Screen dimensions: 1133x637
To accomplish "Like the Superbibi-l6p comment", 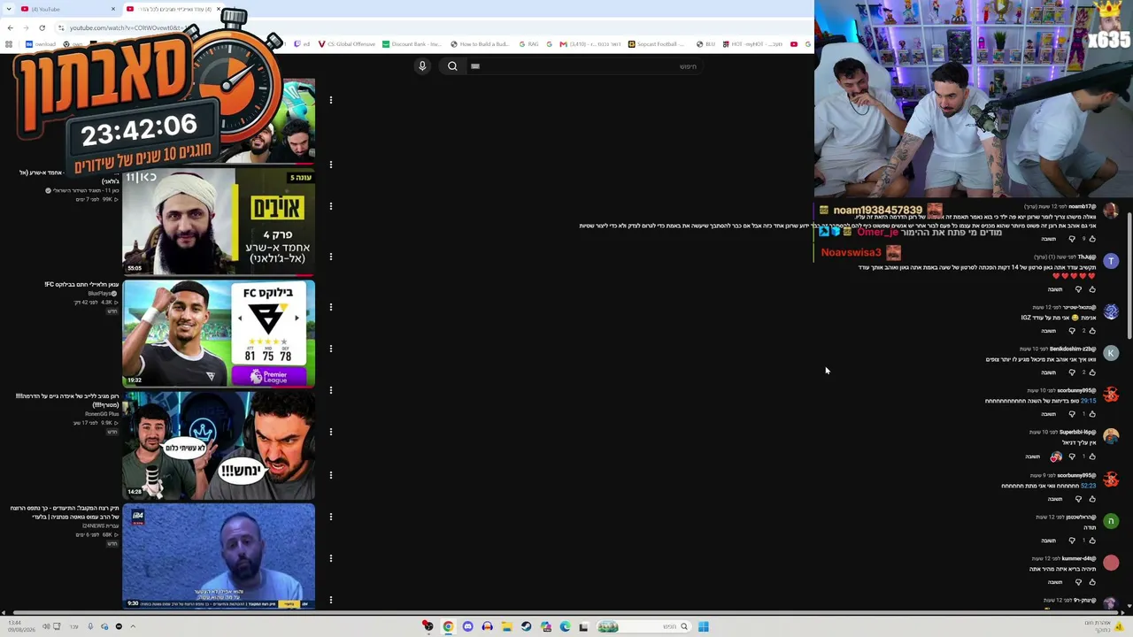I will coord(1092,457).
